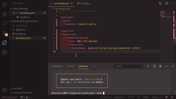This screenshot has width=176, height=99.
Task: Open handler.js from Open Editors list
Action: click(x=25, y=17)
